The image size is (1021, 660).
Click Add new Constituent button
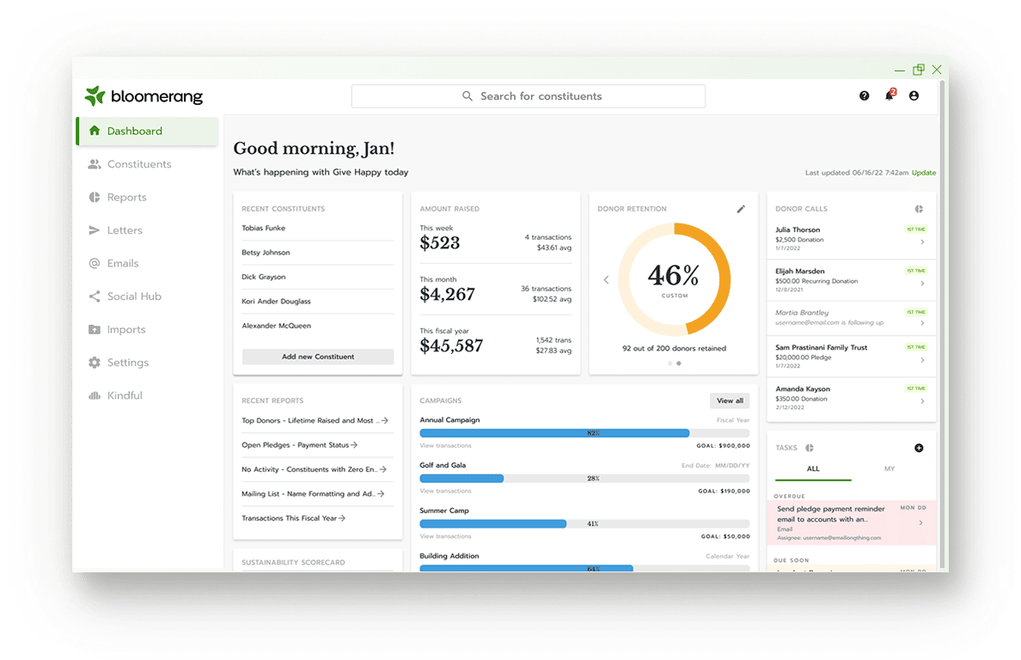(x=318, y=357)
